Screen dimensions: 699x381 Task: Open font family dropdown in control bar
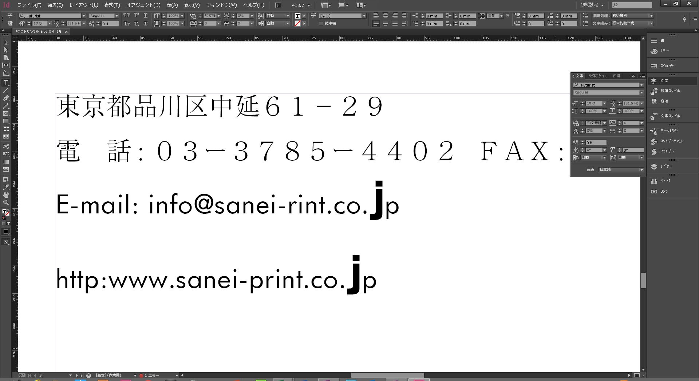pos(83,16)
